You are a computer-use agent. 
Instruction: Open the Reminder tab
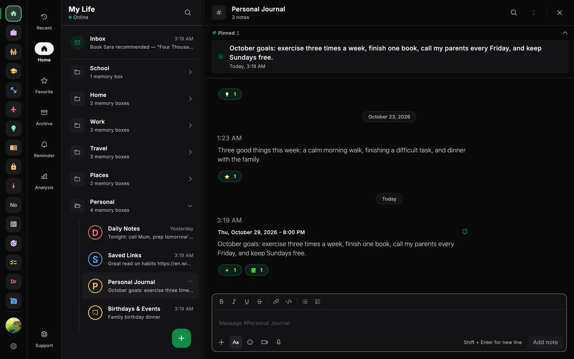pyautogui.click(x=44, y=149)
